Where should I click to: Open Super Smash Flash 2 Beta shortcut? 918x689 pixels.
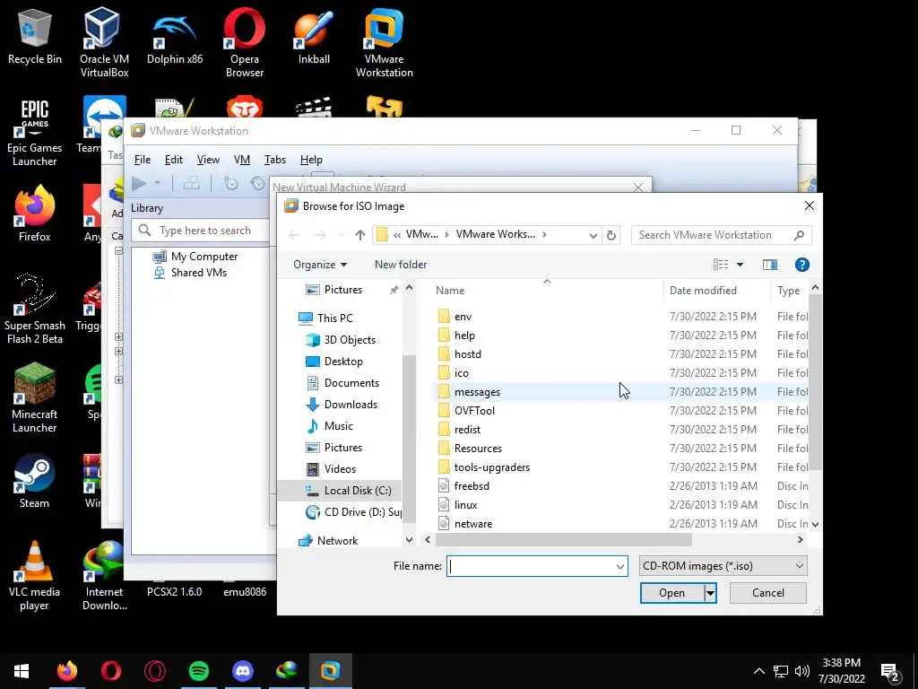pos(35,310)
